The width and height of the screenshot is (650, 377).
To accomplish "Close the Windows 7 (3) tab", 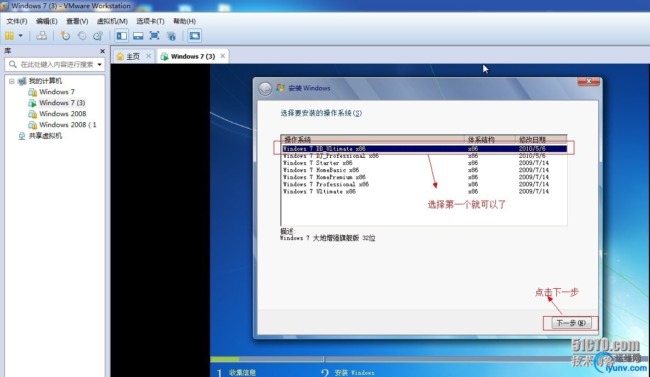I will [x=223, y=56].
